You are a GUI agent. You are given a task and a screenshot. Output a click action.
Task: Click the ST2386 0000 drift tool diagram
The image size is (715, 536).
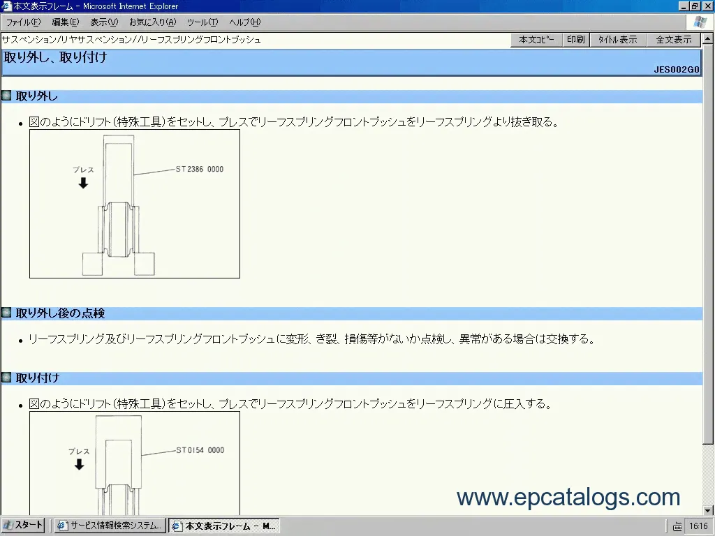pyautogui.click(x=135, y=204)
